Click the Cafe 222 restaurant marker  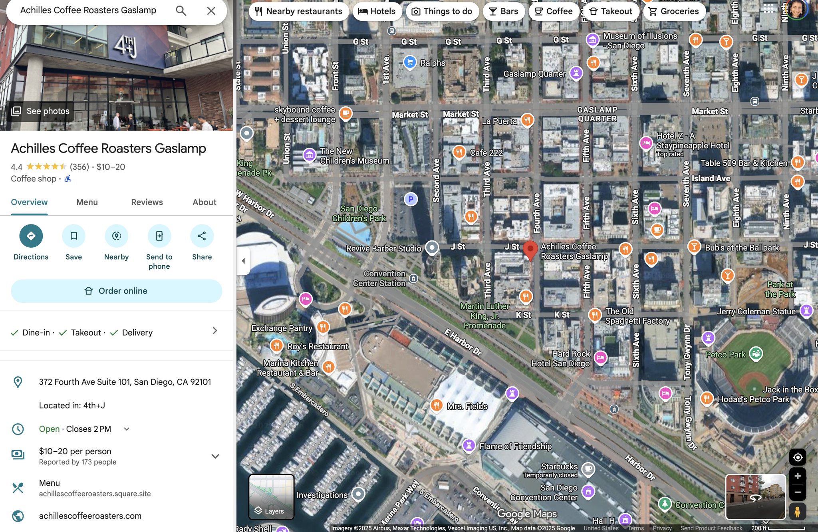459,152
